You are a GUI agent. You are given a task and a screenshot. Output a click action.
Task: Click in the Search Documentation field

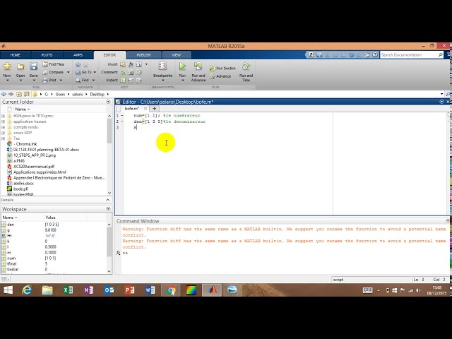click(409, 55)
